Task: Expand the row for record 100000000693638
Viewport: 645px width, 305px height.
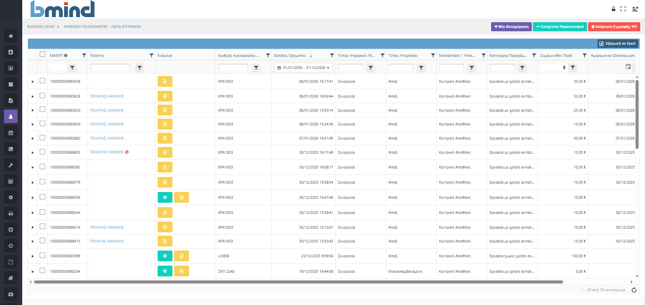Action: 33,82
